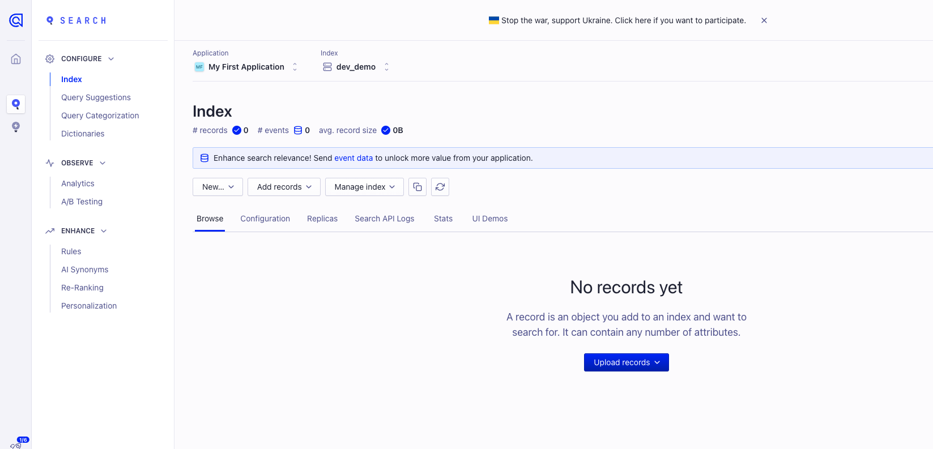The height and width of the screenshot is (449, 933).
Task: Open Personalization in sidebar
Action: point(89,306)
